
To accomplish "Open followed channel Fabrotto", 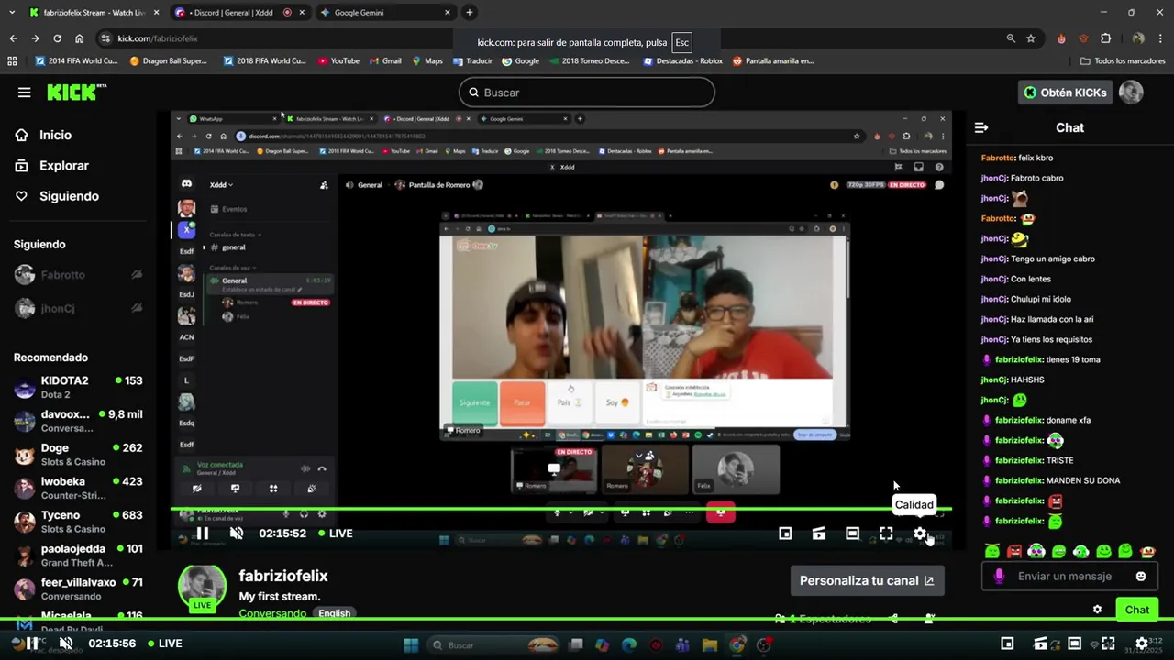I will click(78, 275).
